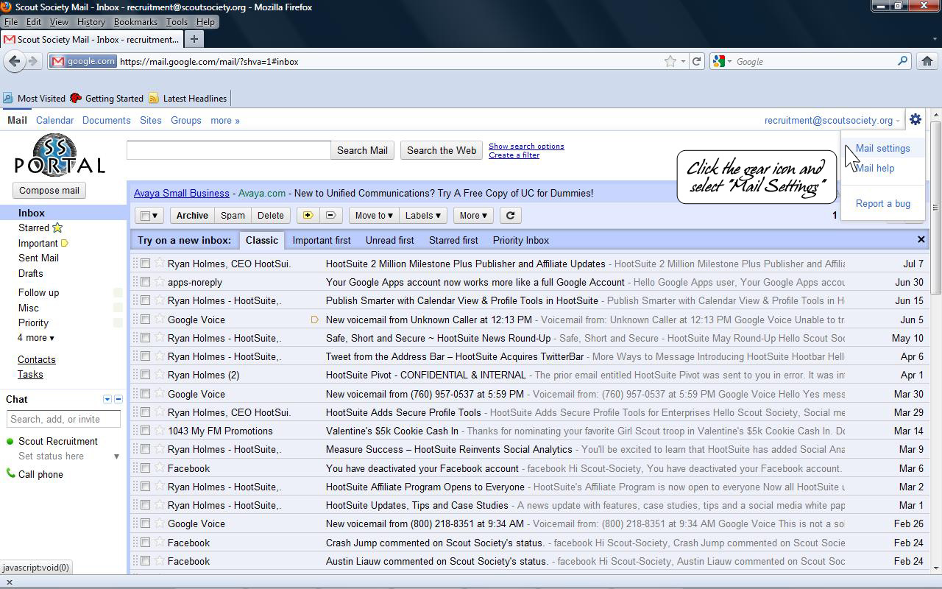942x589 pixels.
Task: Switch to Unread first inbox style
Action: pyautogui.click(x=389, y=240)
